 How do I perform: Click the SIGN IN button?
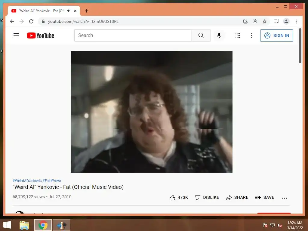point(276,35)
